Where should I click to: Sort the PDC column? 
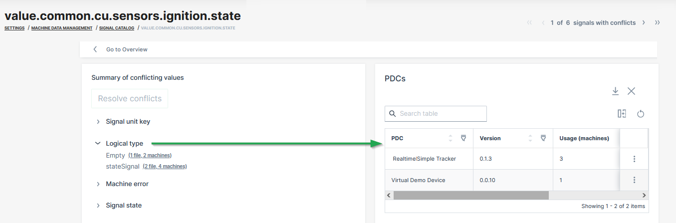point(451,138)
